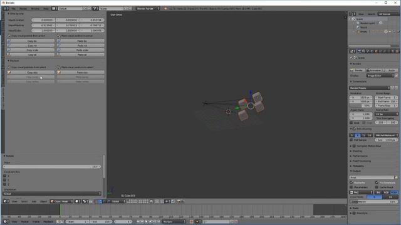Toggle File Extensions checkbox
401x225 pixels.
(377, 182)
